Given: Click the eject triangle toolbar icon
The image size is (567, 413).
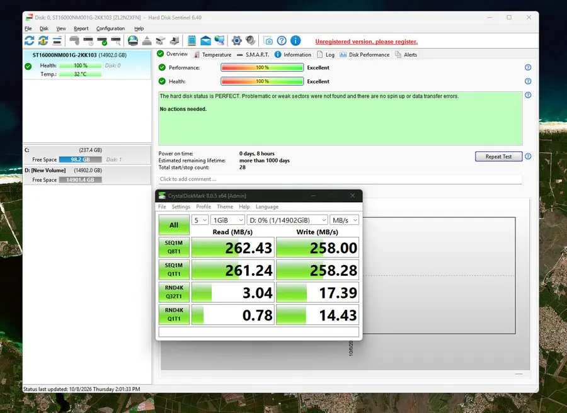Looking at the screenshot, I should [147, 40].
